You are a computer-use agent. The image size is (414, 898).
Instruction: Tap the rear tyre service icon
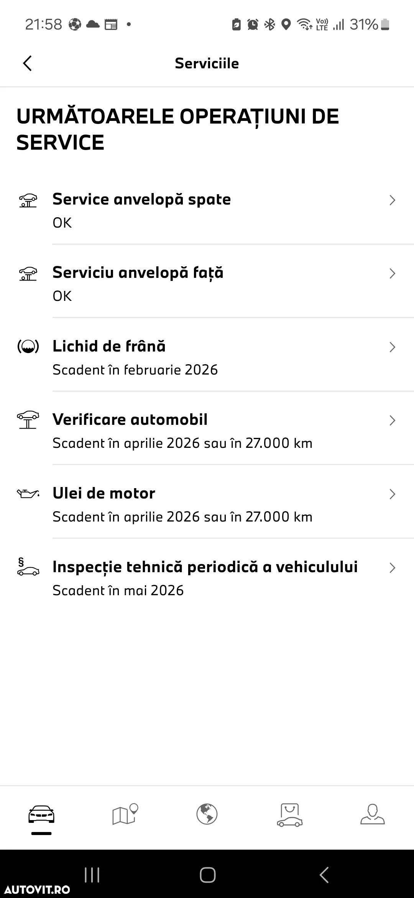point(28,200)
